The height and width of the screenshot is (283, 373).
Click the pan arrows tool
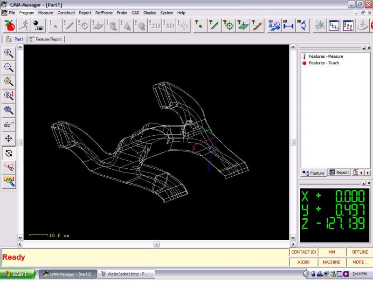(9, 138)
